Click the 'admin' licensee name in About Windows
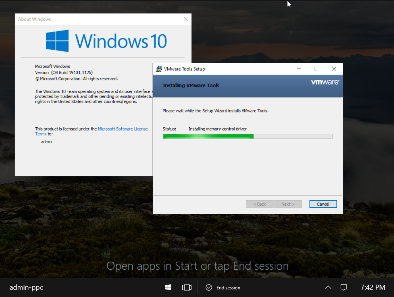Screen dimensions: 394x297 click(x=46, y=141)
